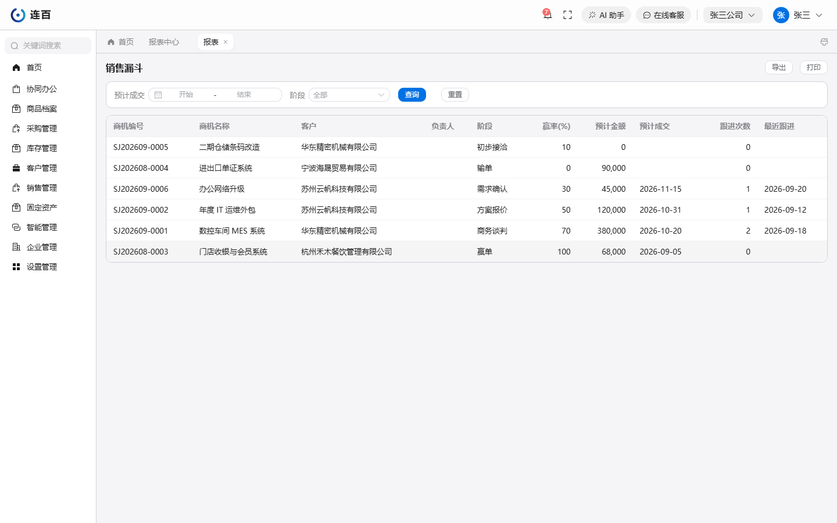The image size is (837, 523).
Task: Click the 采购管理 sidebar icon
Action: [16, 128]
